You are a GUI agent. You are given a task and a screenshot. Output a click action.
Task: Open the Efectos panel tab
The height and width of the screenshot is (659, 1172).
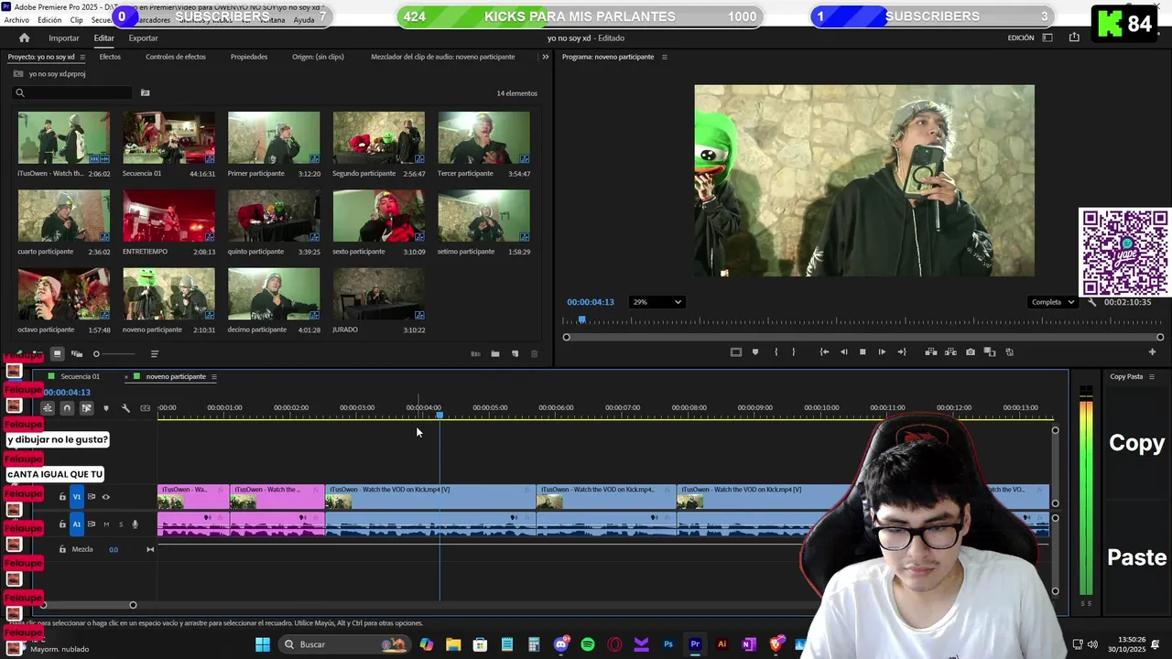(x=110, y=57)
